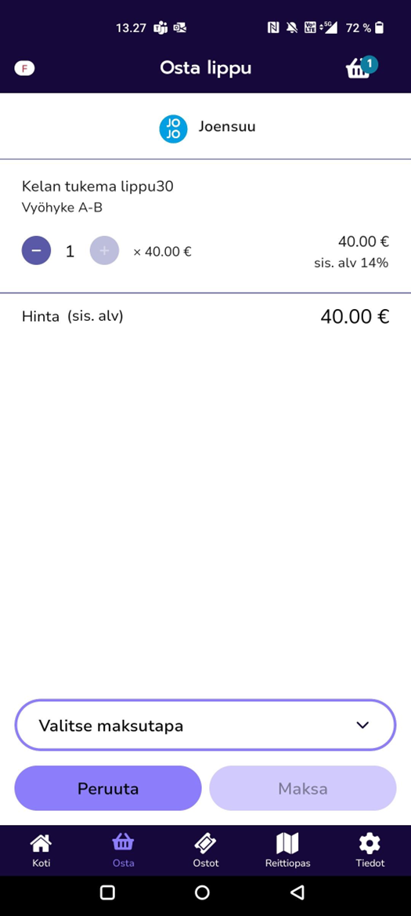Expand Valitse maksutapa dropdown

pos(205,725)
